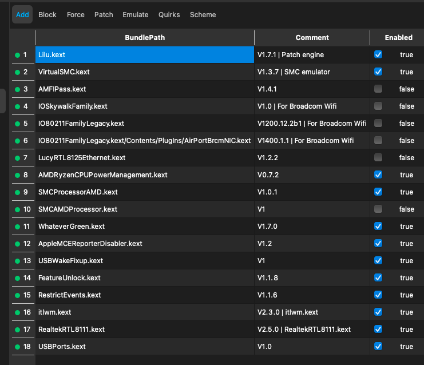Click the 'V1.7.1 | Patch engine' comment
The width and height of the screenshot is (424, 365).
click(x=312, y=54)
